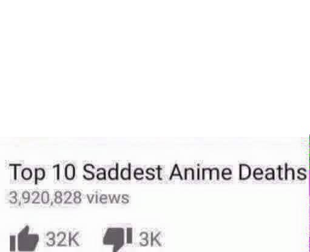
Task: Click Top 10 at the title start
Action: click(x=42, y=172)
